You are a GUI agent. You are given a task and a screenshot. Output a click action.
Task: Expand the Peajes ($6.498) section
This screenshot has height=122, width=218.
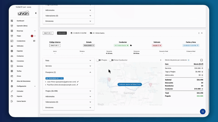coord(90,91)
